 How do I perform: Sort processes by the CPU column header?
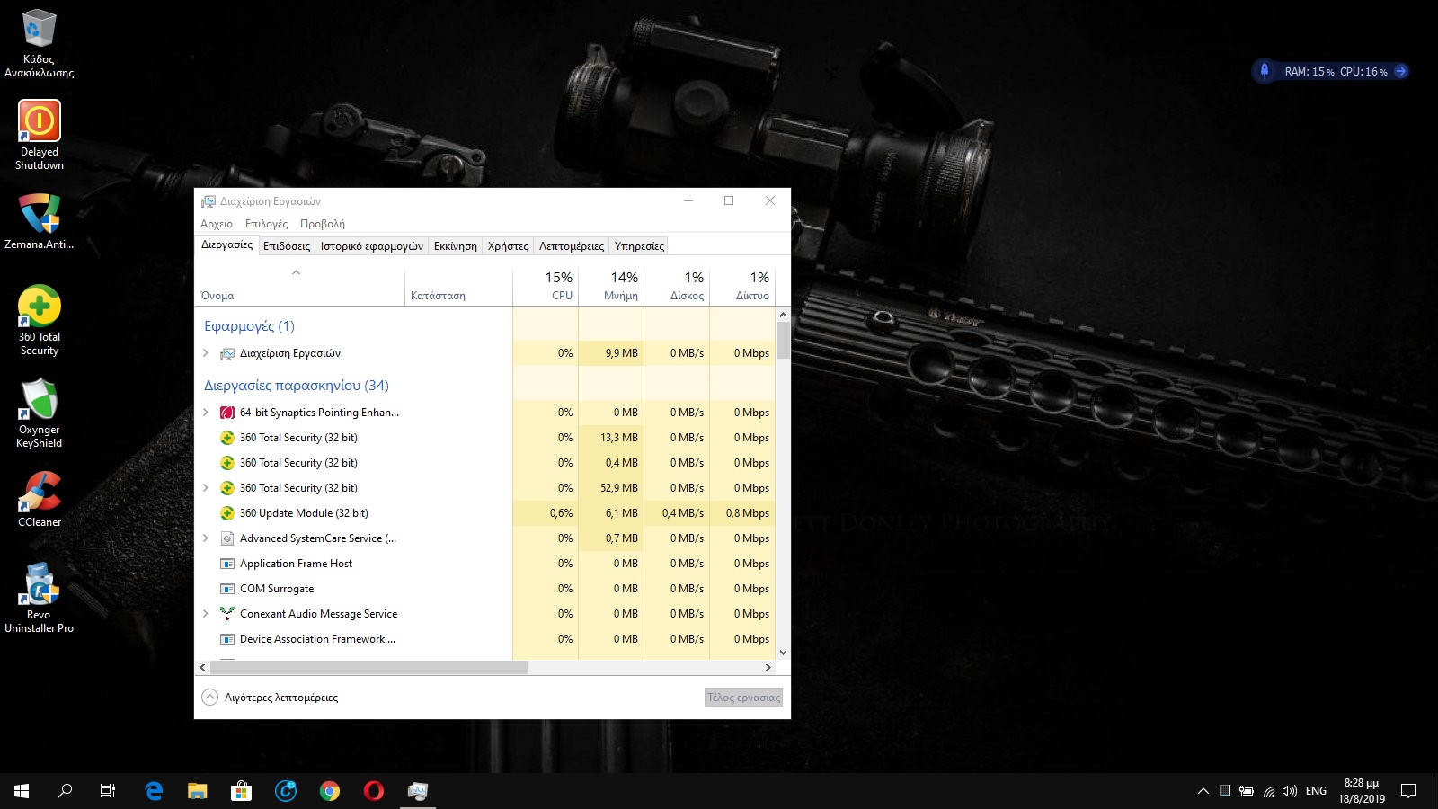[x=546, y=287]
